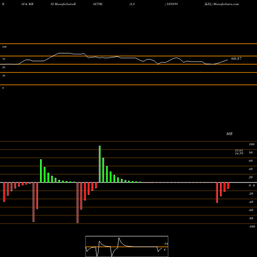This screenshot has height=257, width=257.
Task: Click the RSI value label 60.37
Action: click(236, 59)
